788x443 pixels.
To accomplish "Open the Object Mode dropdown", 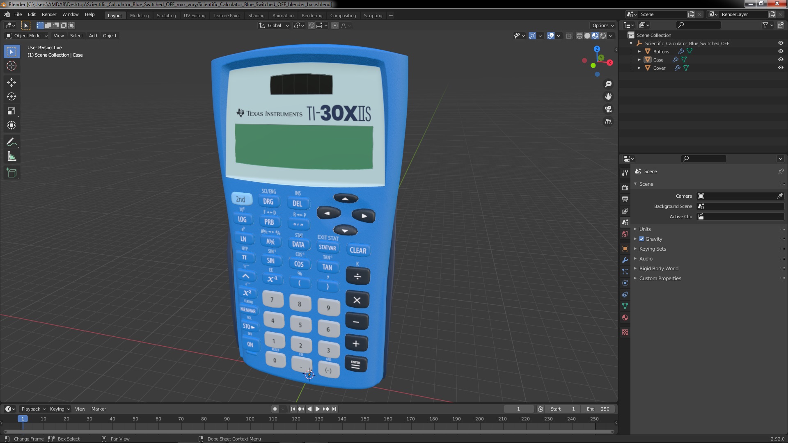I will pyautogui.click(x=27, y=36).
